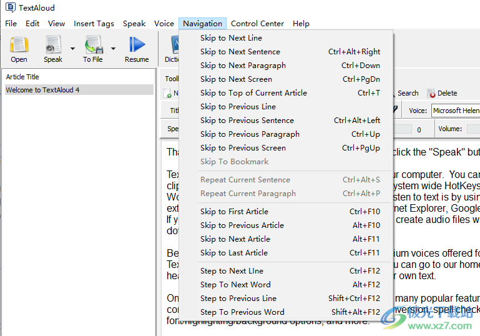
Task: Choose Step to Next Line
Action: click(x=286, y=271)
